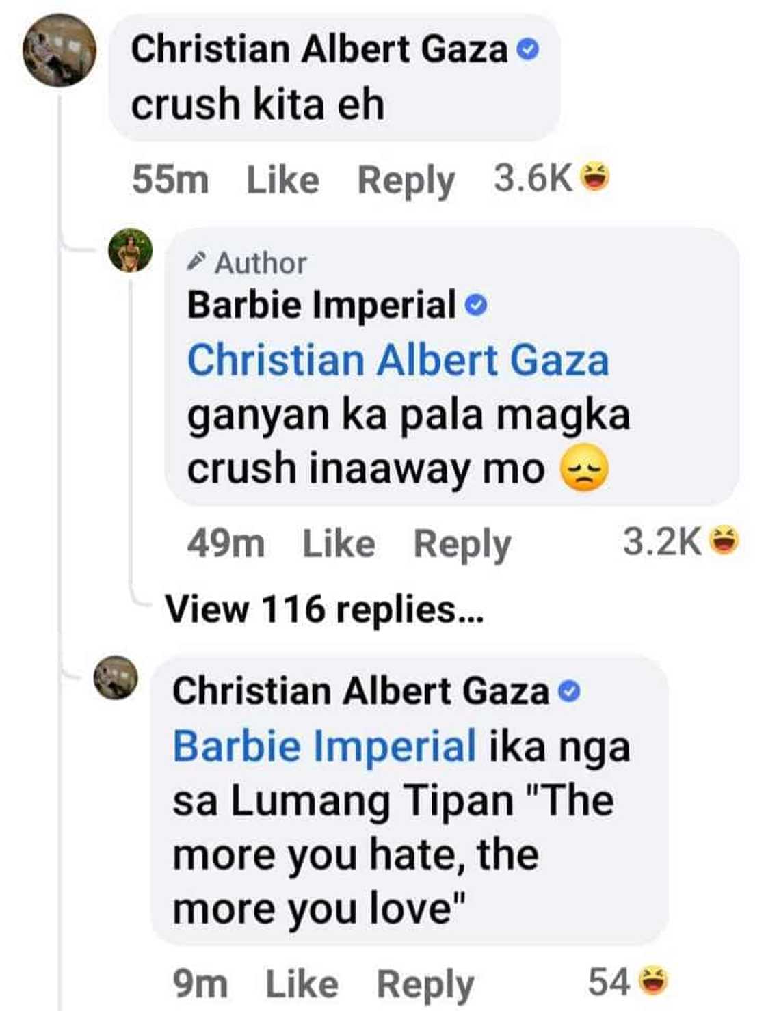Reply to the "more you hate" comment
766x1011 pixels.
click(425, 985)
